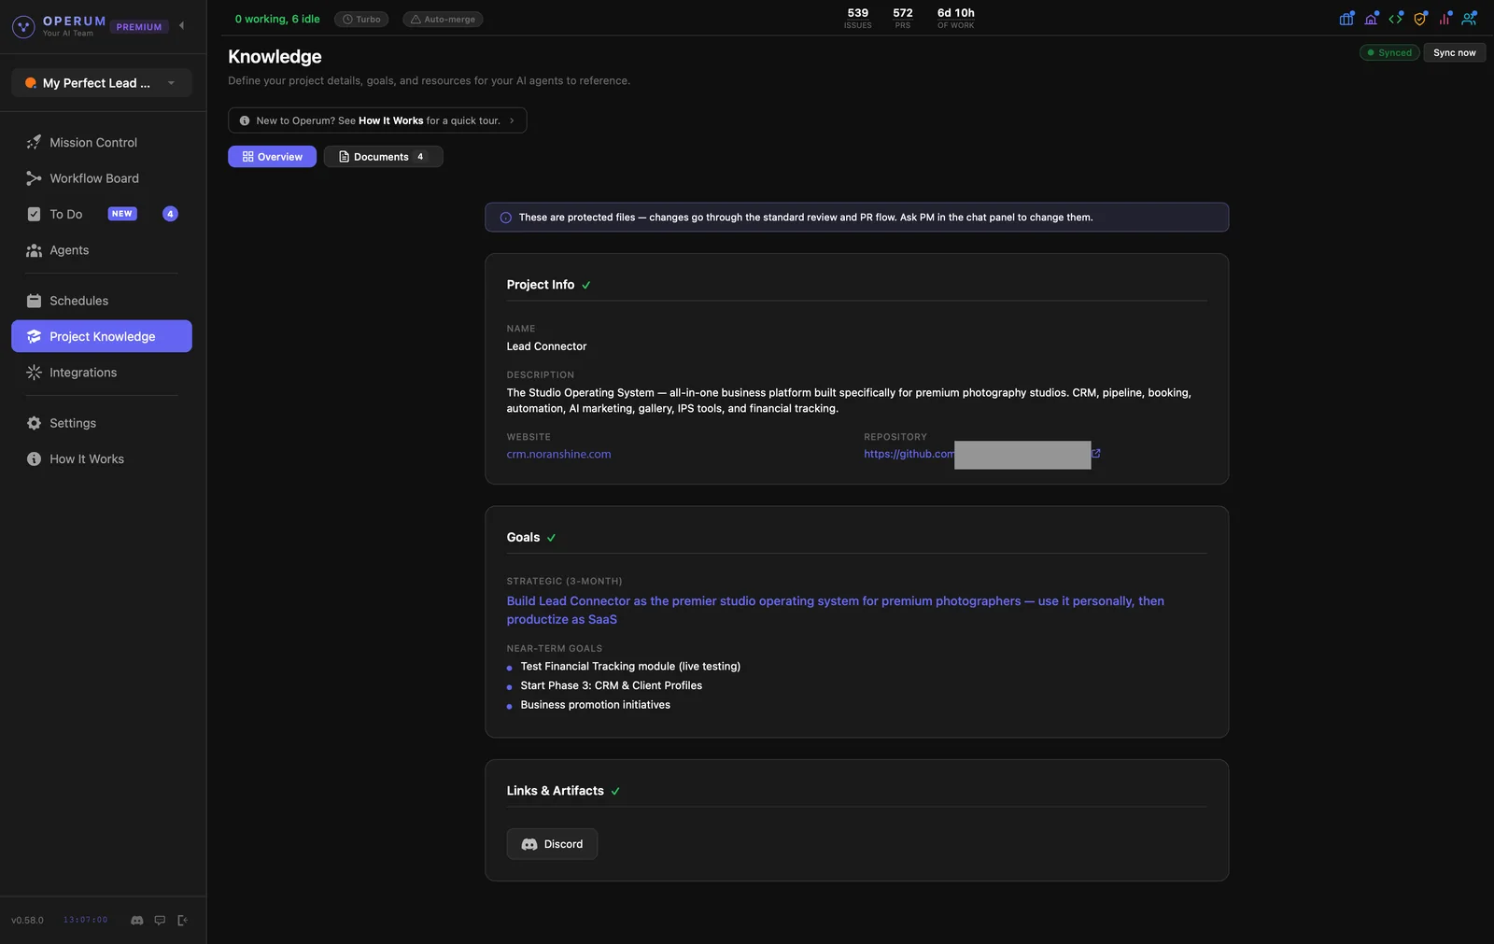Click the Operum logo icon

pos(23,26)
